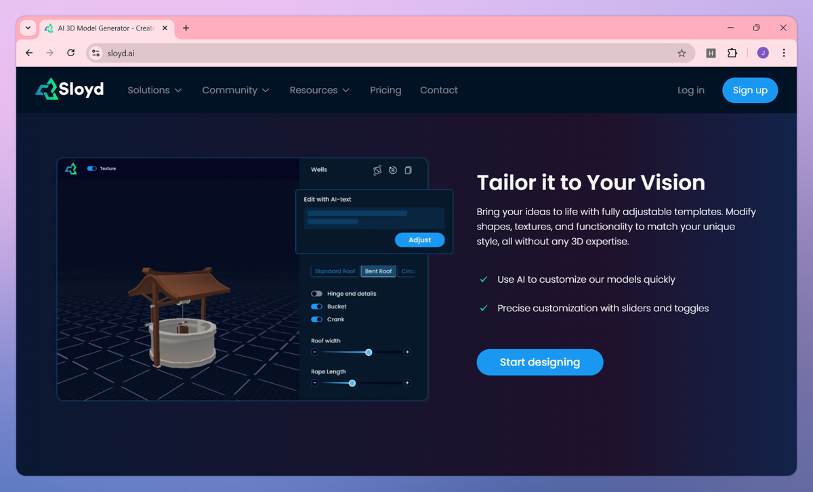
Task: Click the Roof width slider handle
Action: point(369,352)
